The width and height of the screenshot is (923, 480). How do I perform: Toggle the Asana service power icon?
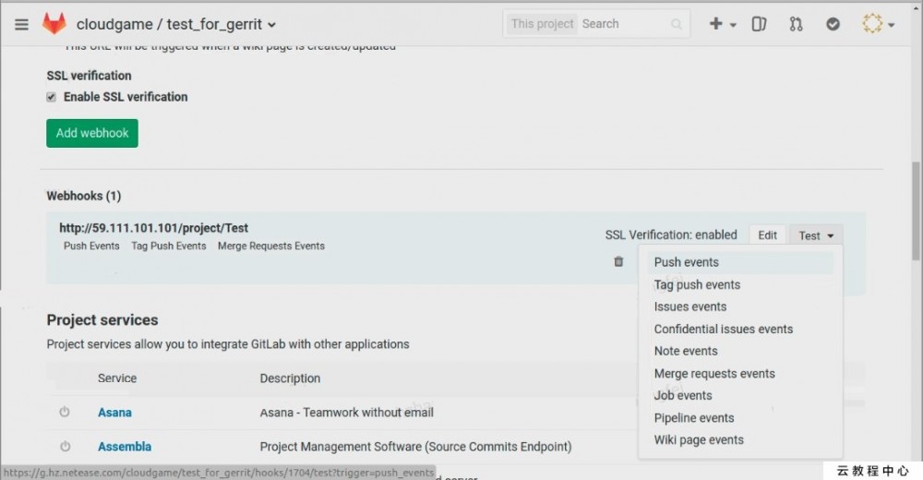(x=65, y=413)
